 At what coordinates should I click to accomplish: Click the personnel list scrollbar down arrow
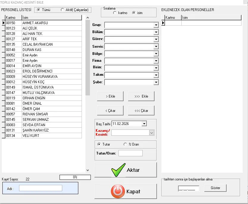click(88, 170)
